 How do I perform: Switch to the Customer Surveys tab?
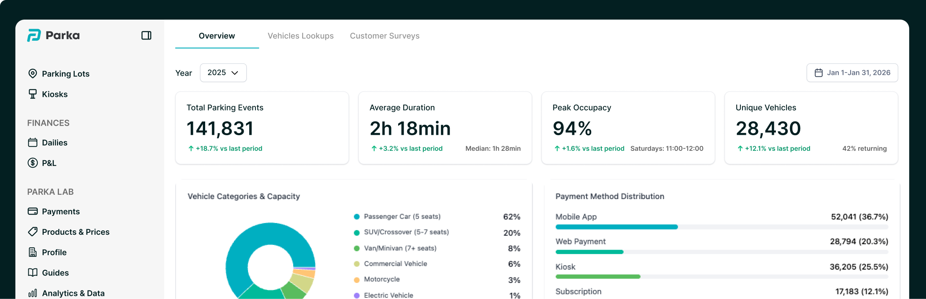385,36
